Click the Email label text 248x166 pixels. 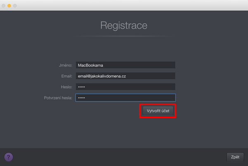[66, 76]
